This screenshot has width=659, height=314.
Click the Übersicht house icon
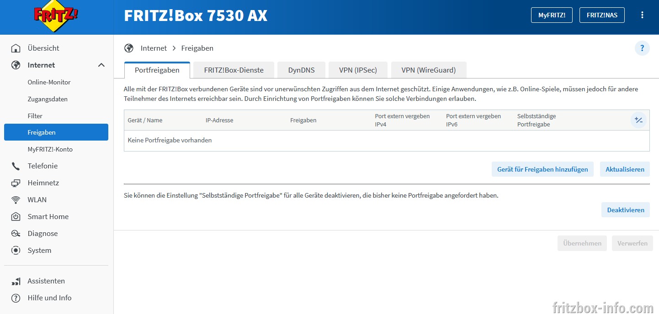[x=16, y=48]
